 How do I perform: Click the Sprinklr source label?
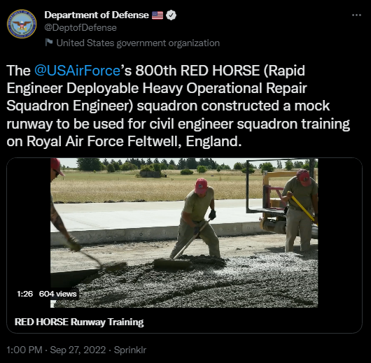click(130, 350)
